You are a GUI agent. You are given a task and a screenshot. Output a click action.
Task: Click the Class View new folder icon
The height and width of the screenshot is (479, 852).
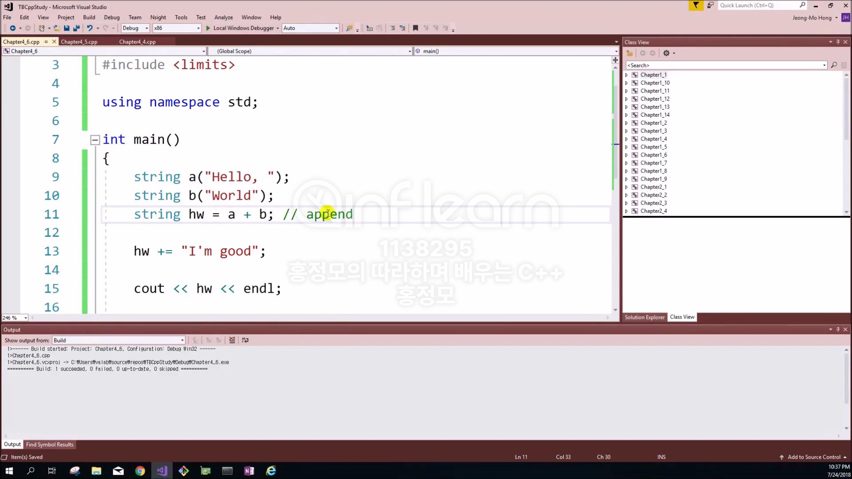point(630,53)
